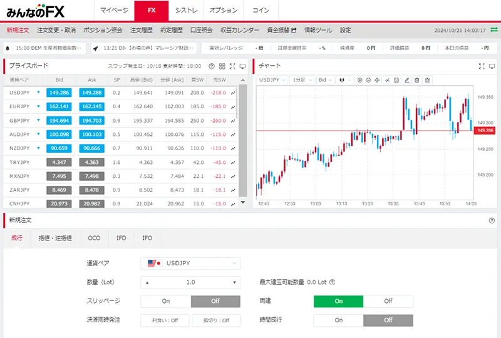Image resolution: width=501 pixels, height=338 pixels.
Task: Click the pencil draw tool in chart toolbar
Action: coord(406,80)
